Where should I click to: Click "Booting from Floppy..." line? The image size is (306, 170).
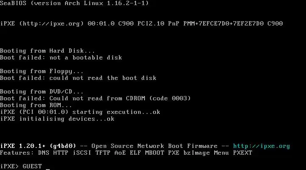pos(42,71)
